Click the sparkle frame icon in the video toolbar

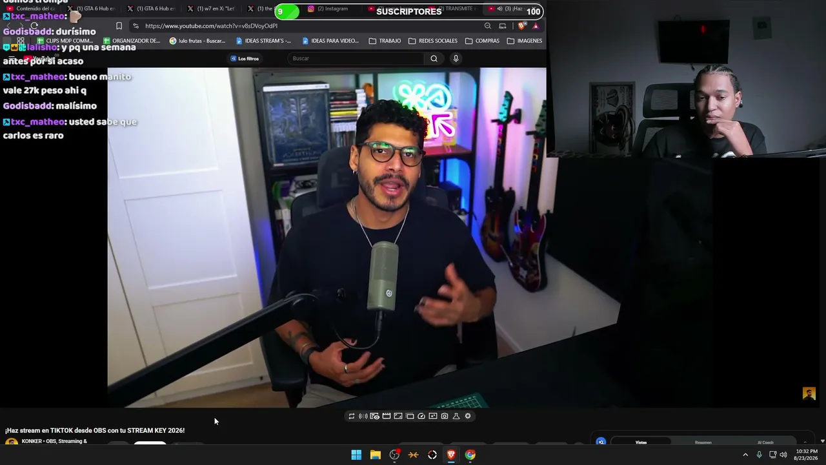(x=433, y=417)
